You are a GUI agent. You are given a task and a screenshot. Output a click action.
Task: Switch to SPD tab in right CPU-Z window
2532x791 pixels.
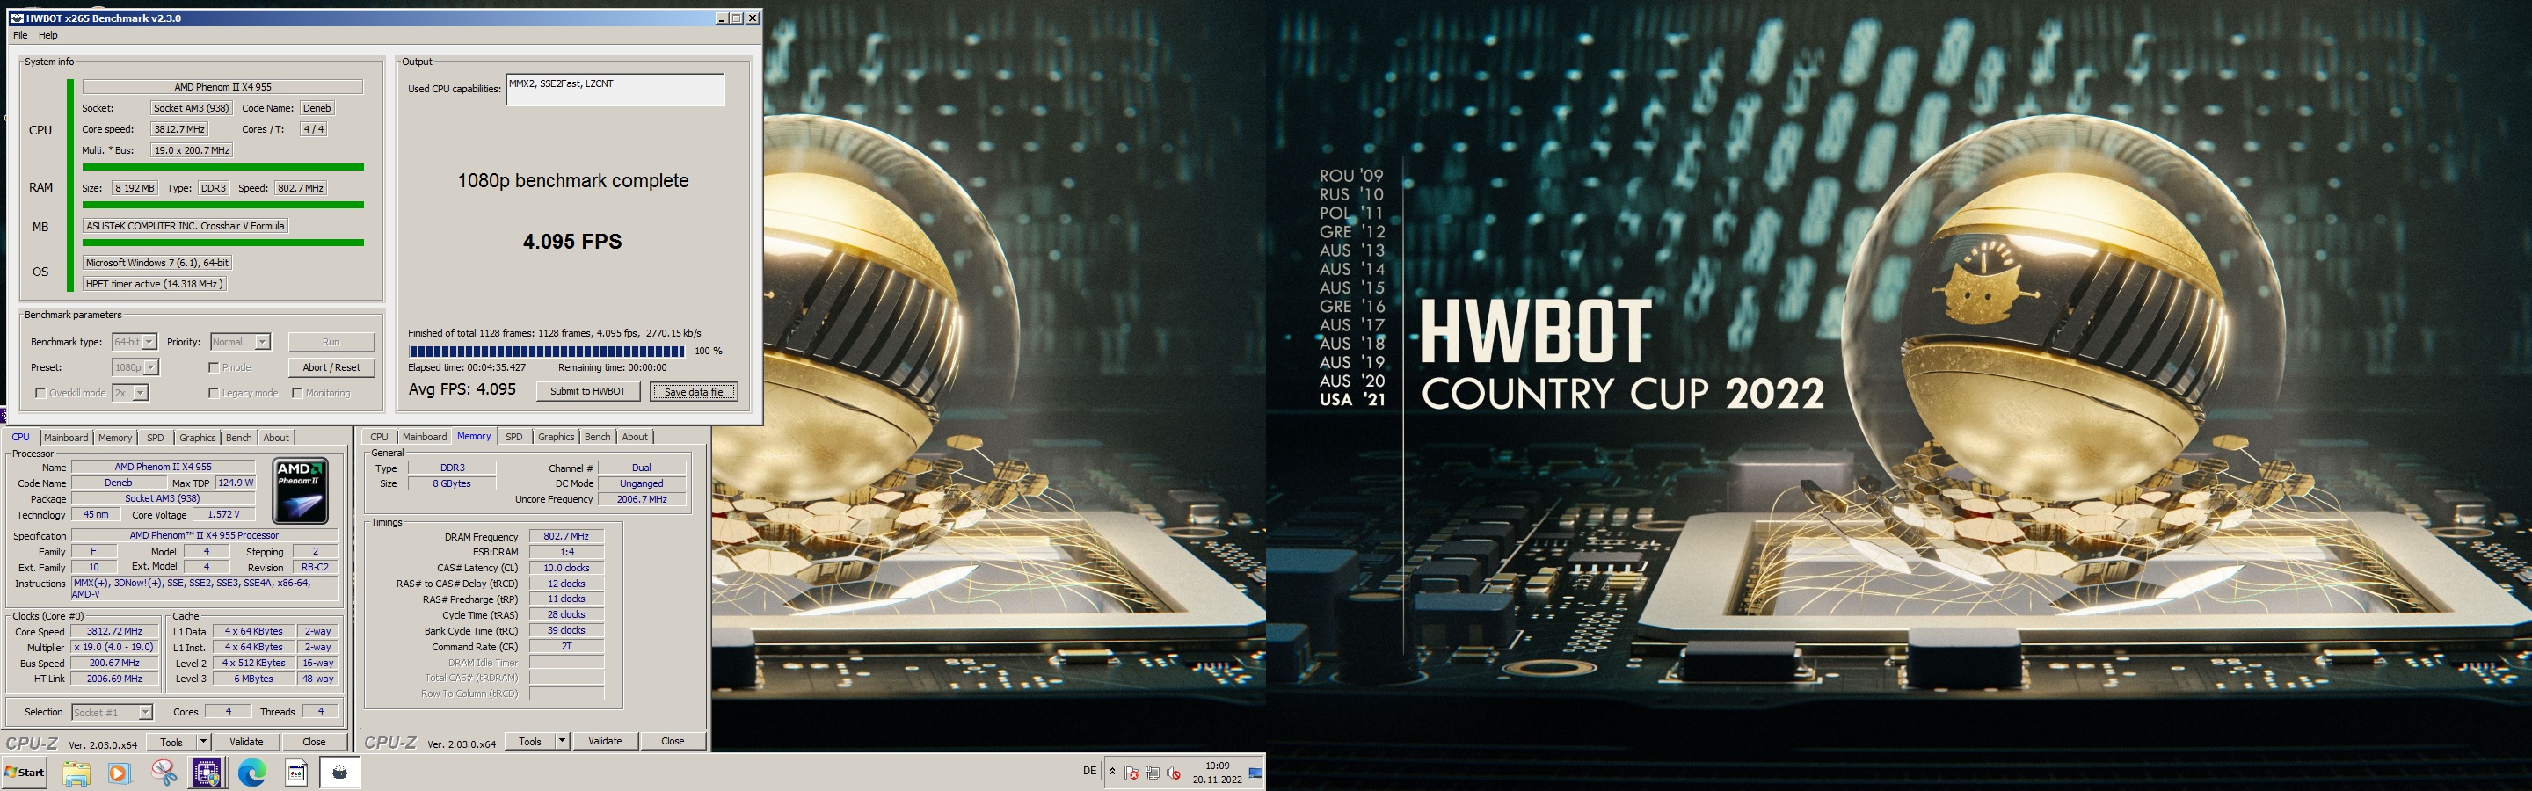[x=514, y=438]
